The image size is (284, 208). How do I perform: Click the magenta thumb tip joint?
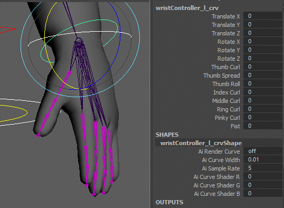(38, 135)
